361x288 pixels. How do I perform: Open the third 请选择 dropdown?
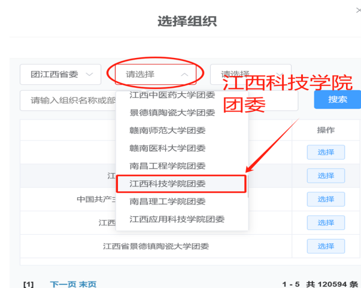pos(251,74)
